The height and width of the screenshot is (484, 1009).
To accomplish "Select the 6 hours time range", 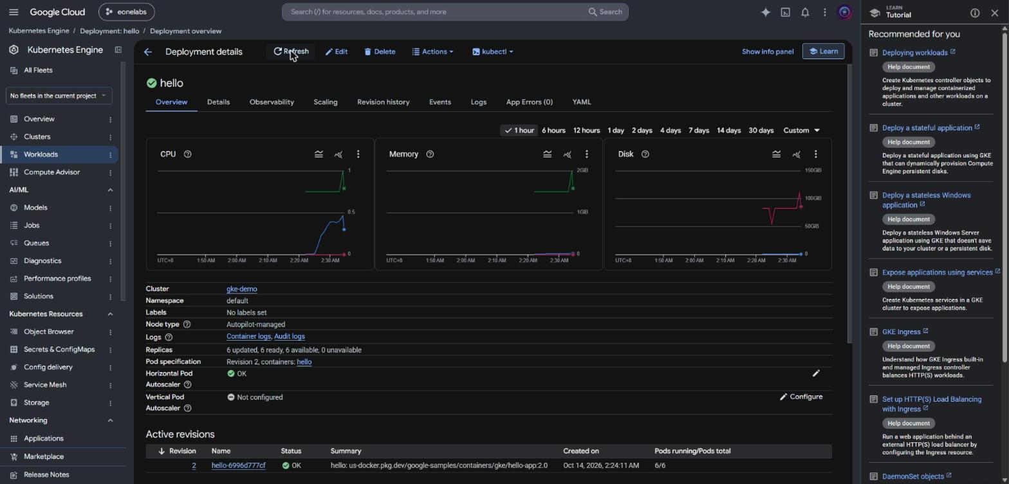I will click(553, 130).
